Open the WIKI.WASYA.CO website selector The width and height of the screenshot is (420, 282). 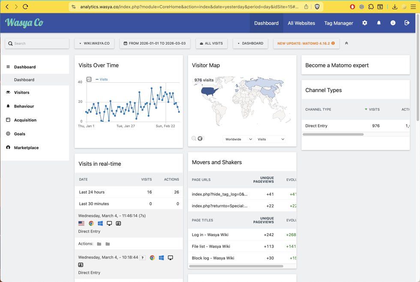point(94,43)
